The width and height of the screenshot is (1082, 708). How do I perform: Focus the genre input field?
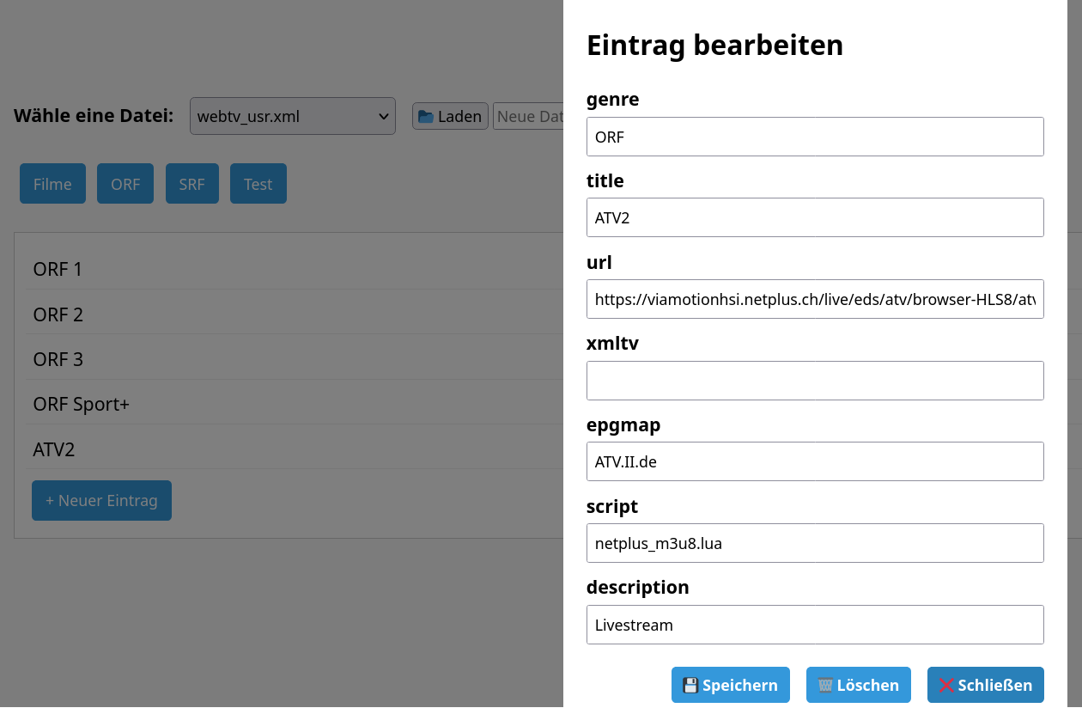click(x=814, y=137)
